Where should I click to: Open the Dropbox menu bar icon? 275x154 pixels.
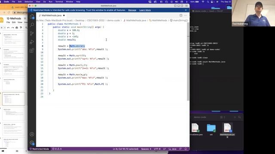click(x=150, y=2)
